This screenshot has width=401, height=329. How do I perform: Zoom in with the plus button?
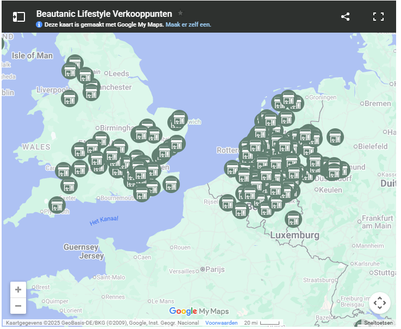pos(18,290)
